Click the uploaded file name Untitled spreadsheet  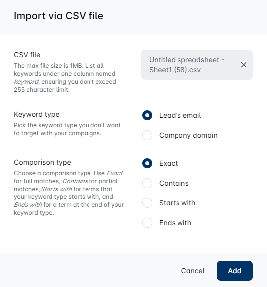tap(186, 65)
